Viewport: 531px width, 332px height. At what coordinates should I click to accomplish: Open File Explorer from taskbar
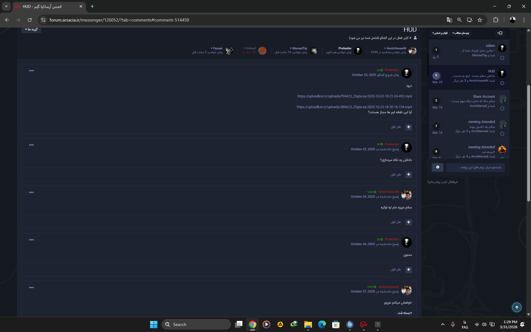(308, 324)
